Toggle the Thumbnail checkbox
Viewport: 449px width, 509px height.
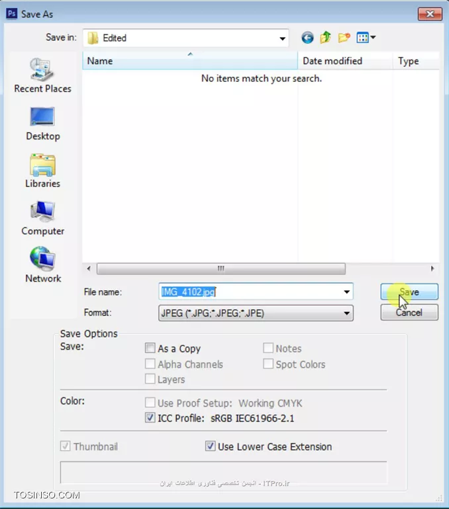[65, 446]
